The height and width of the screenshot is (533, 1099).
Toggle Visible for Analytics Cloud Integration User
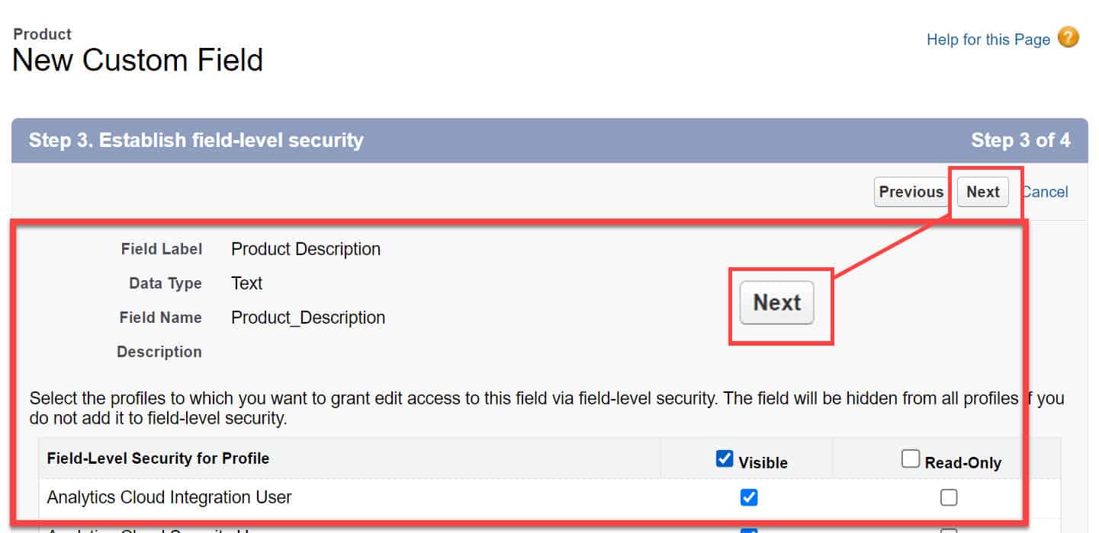pos(749,497)
